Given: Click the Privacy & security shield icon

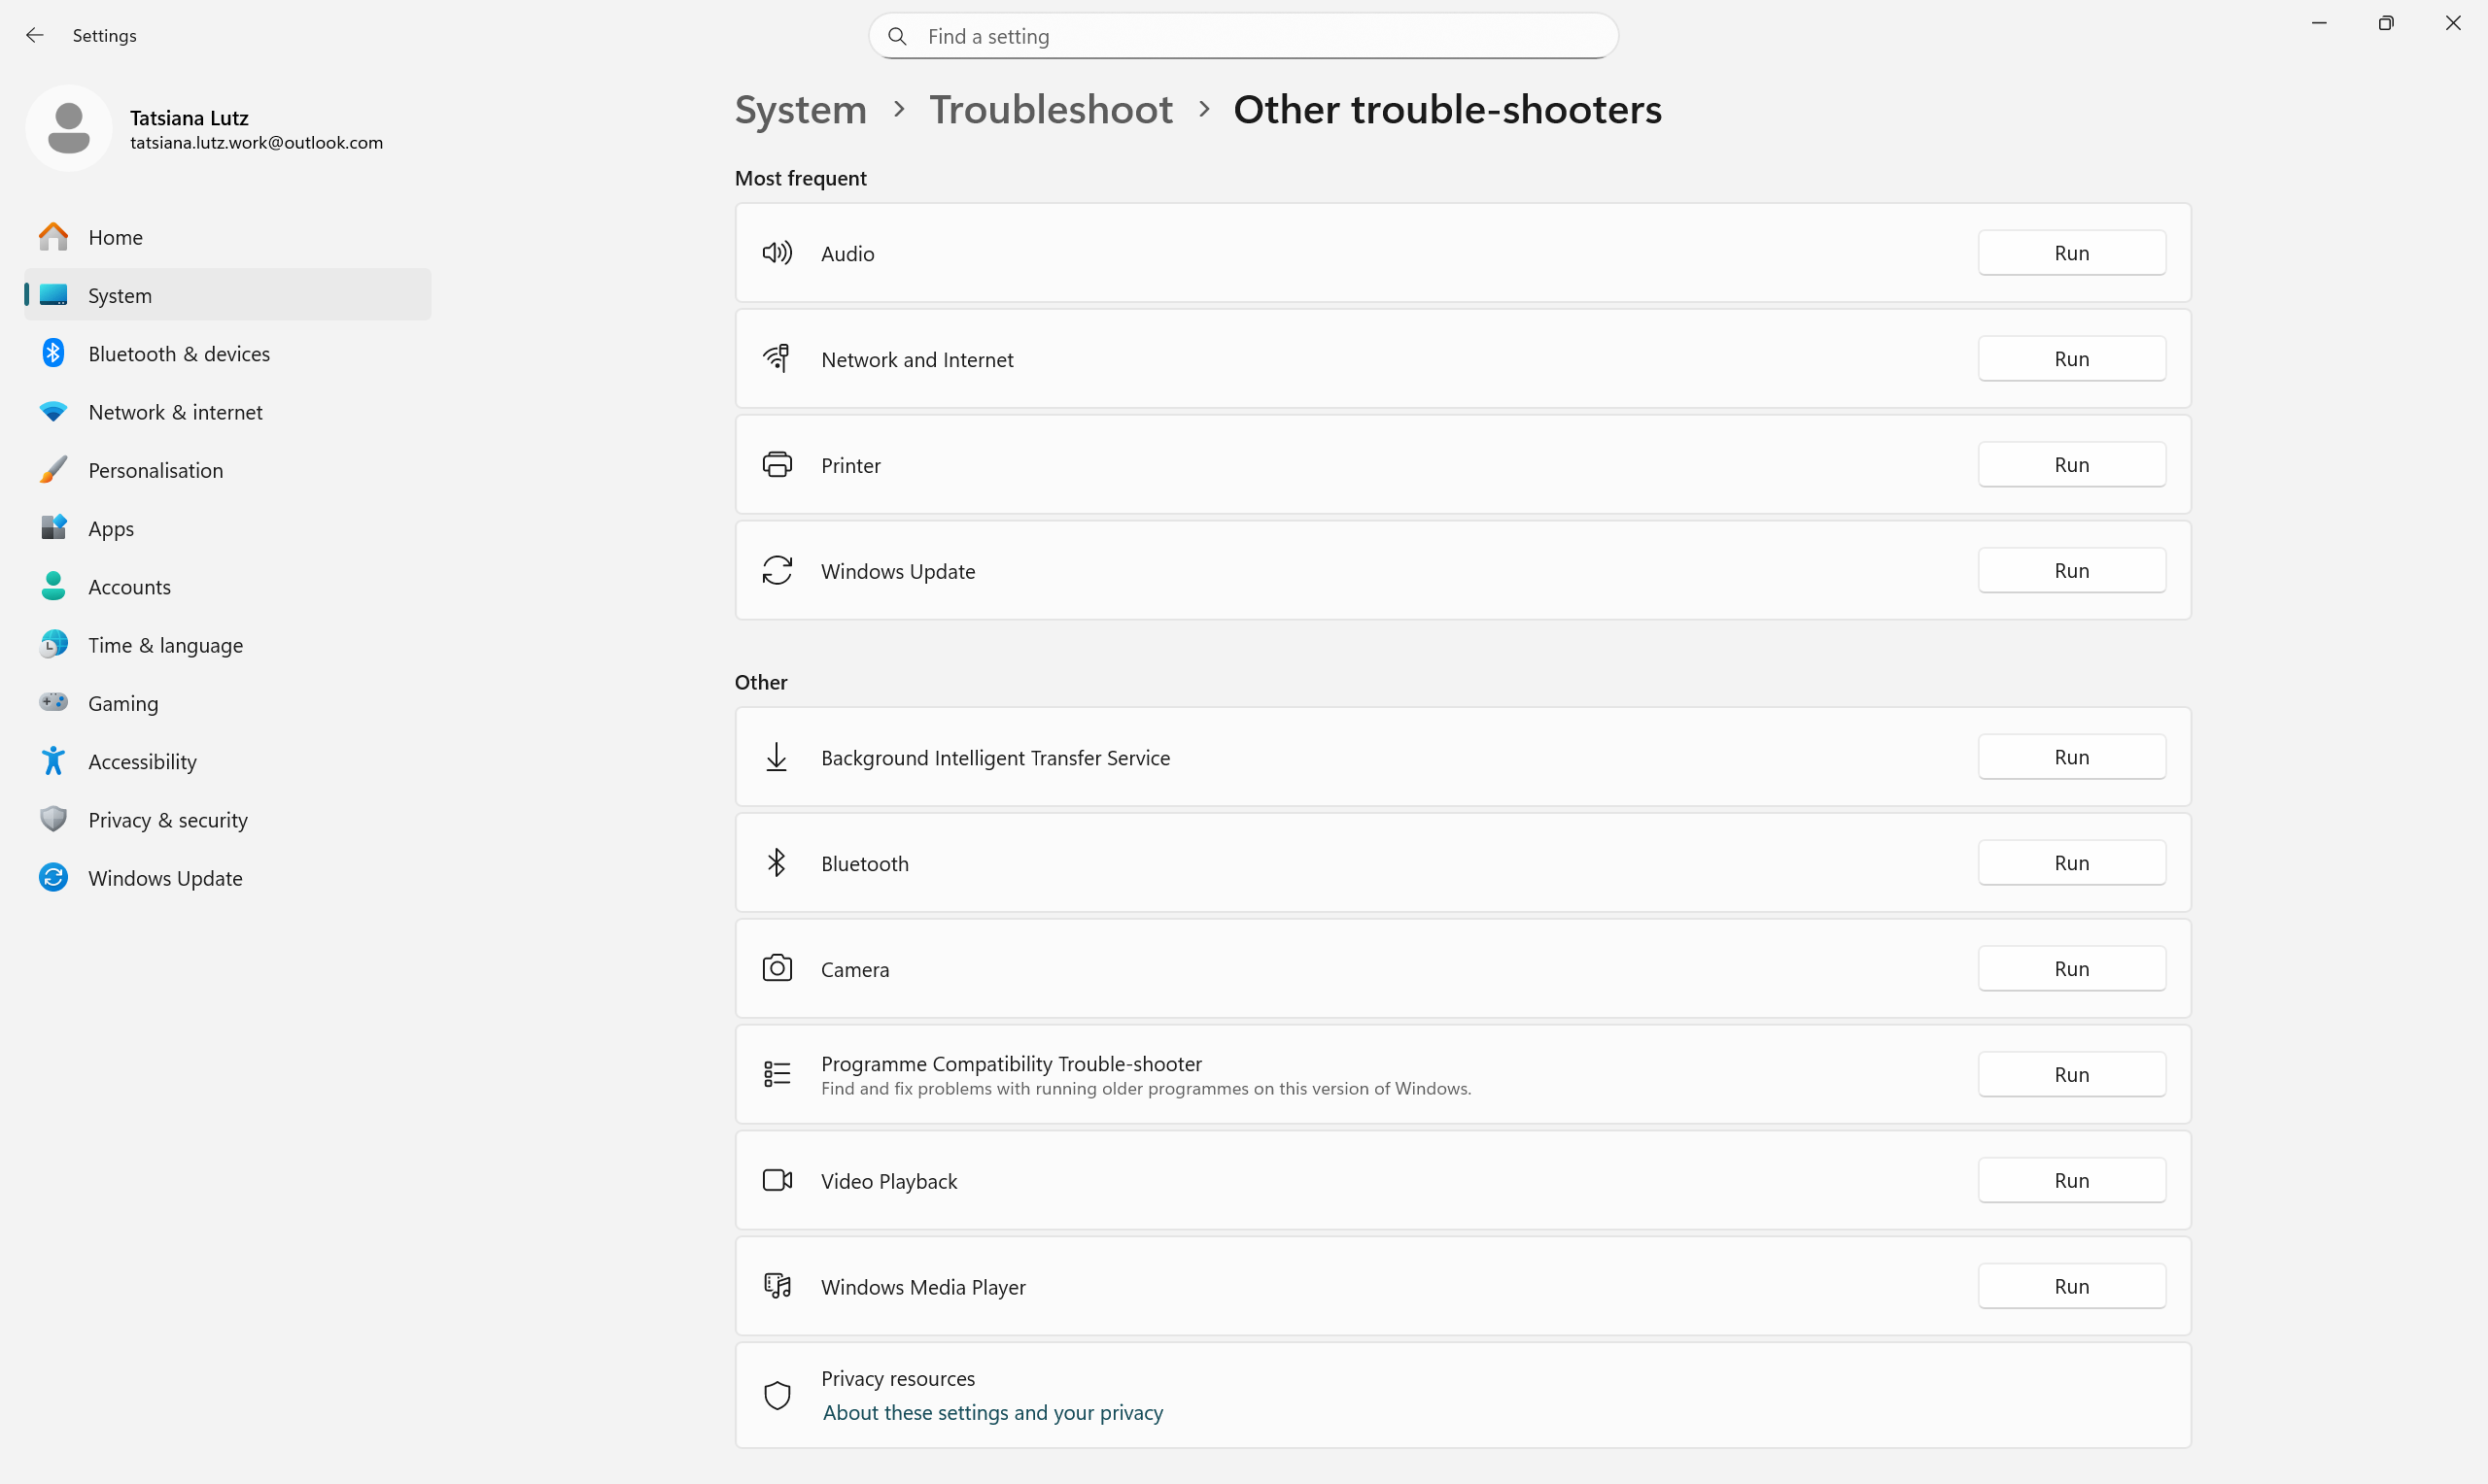Looking at the screenshot, I should [53, 819].
